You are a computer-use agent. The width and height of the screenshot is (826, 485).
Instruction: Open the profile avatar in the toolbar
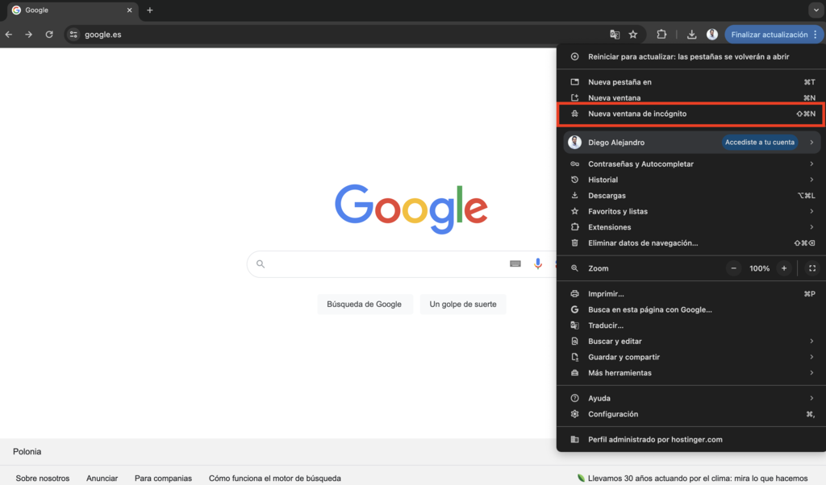click(711, 34)
